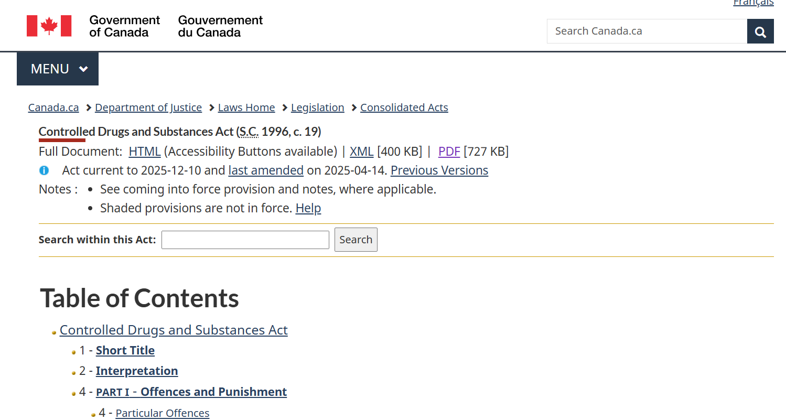Go to Canada.ca breadcrumb

pyautogui.click(x=53, y=107)
